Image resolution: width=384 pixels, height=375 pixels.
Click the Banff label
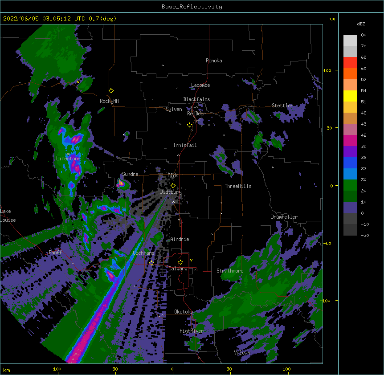point(55,253)
